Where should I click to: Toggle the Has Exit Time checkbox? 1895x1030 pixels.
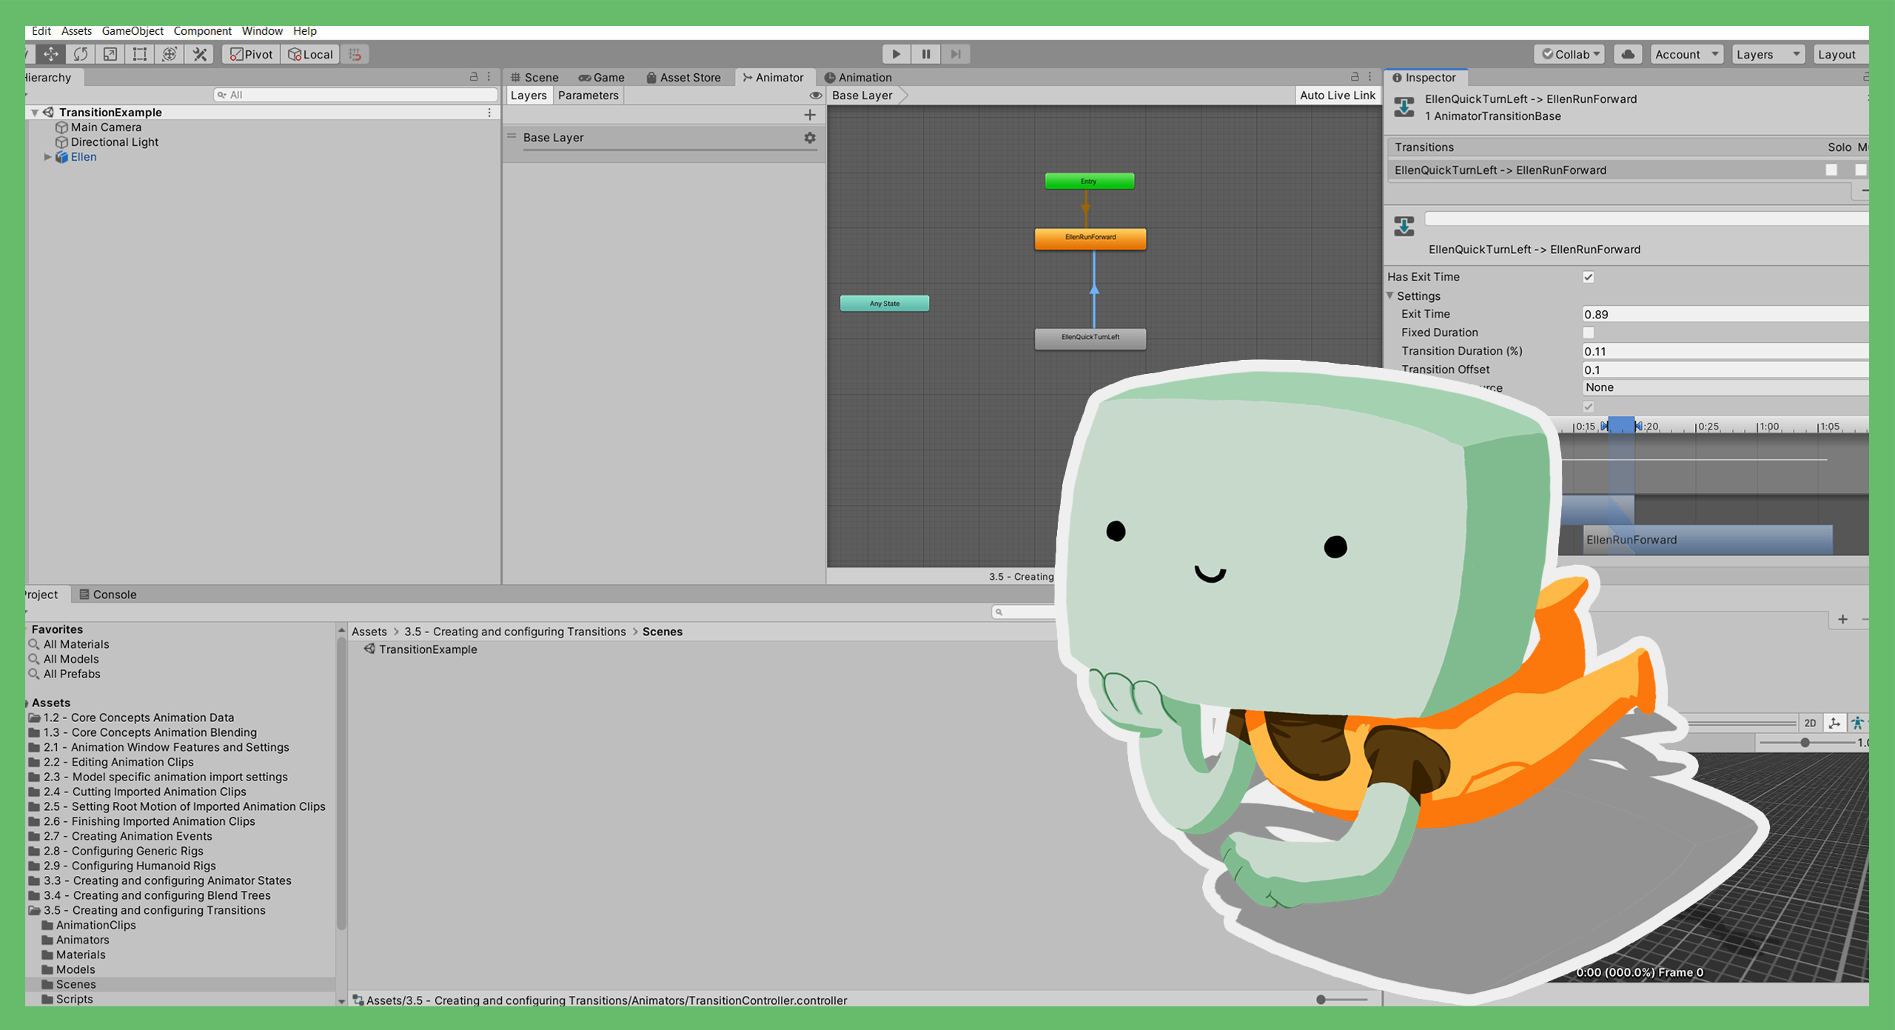pos(1589,277)
